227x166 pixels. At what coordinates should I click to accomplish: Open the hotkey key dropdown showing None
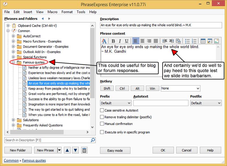(180, 88)
